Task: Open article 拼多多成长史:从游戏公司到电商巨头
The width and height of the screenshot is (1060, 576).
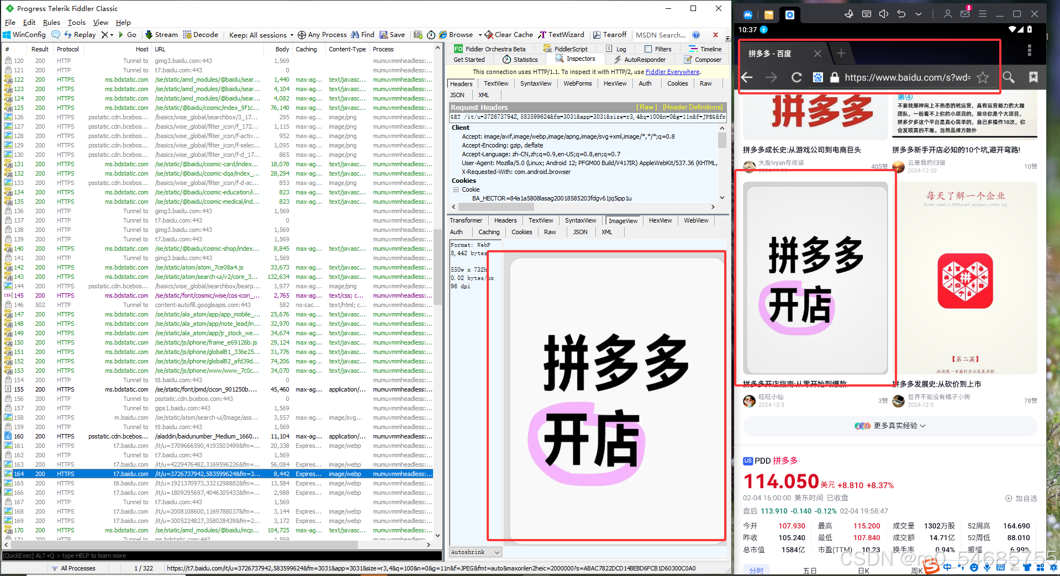Action: coord(802,150)
